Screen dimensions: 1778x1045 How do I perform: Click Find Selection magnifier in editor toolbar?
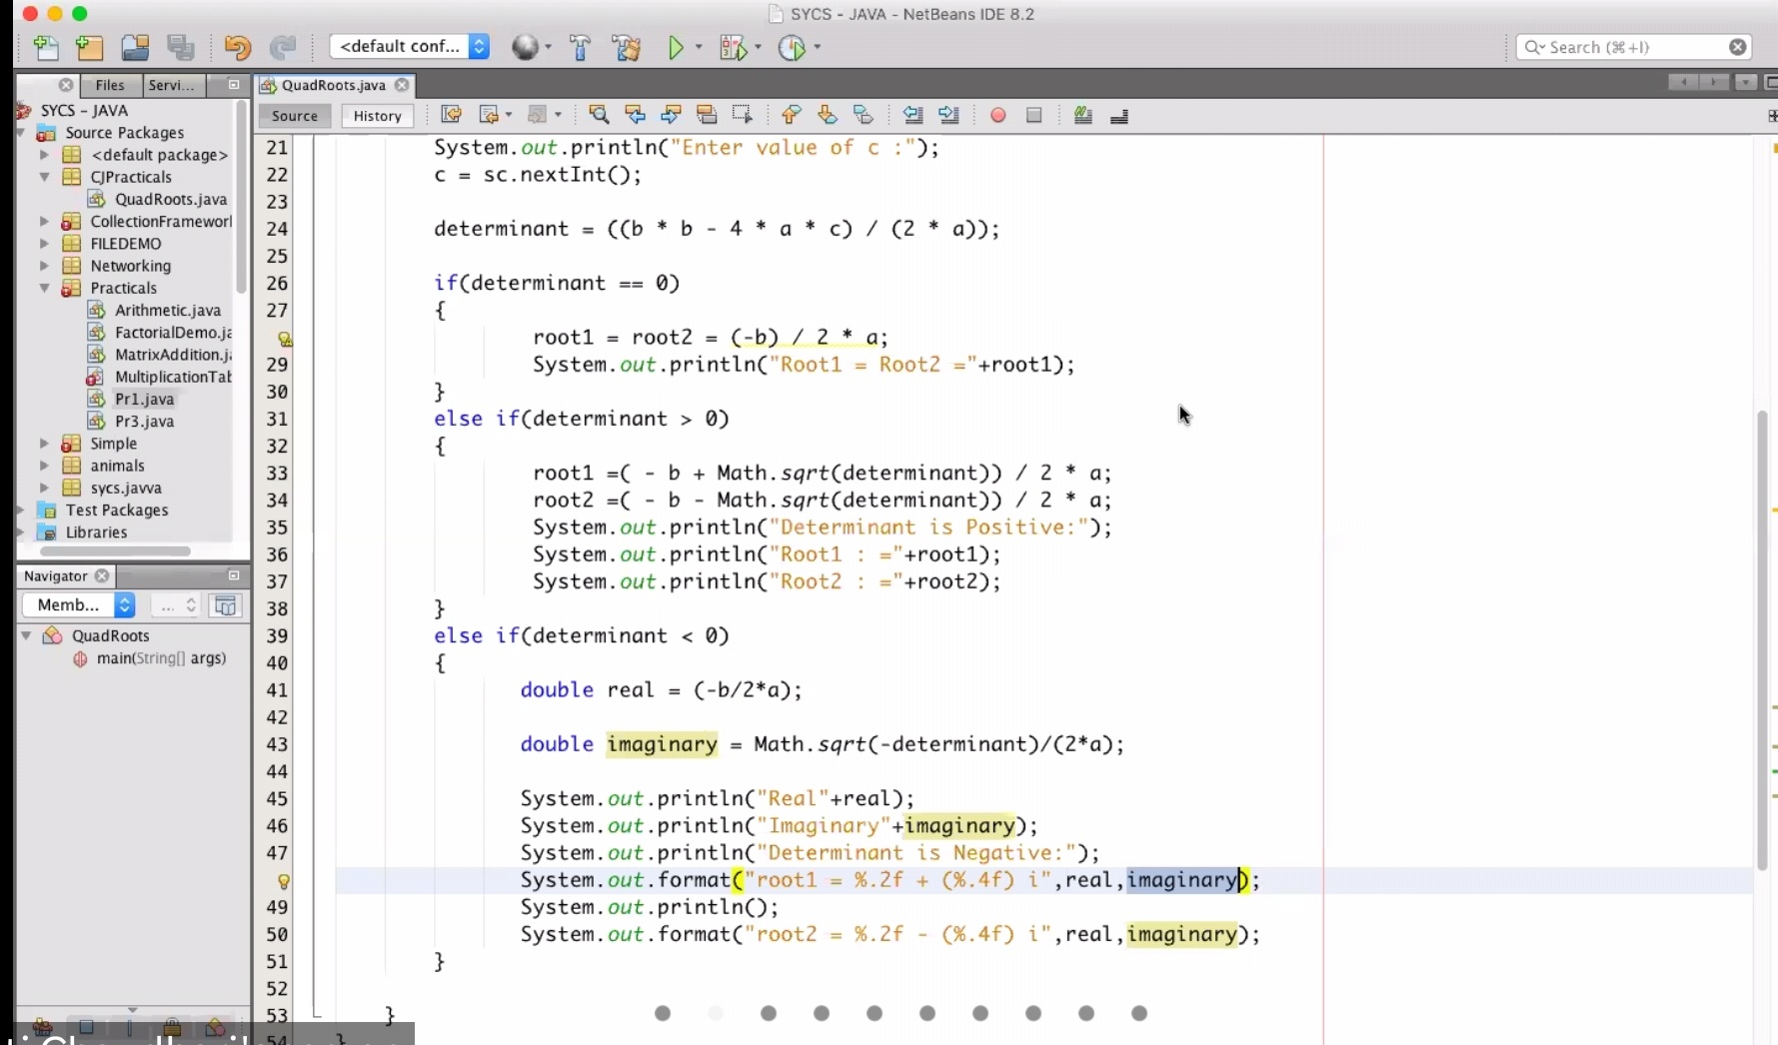pos(599,115)
